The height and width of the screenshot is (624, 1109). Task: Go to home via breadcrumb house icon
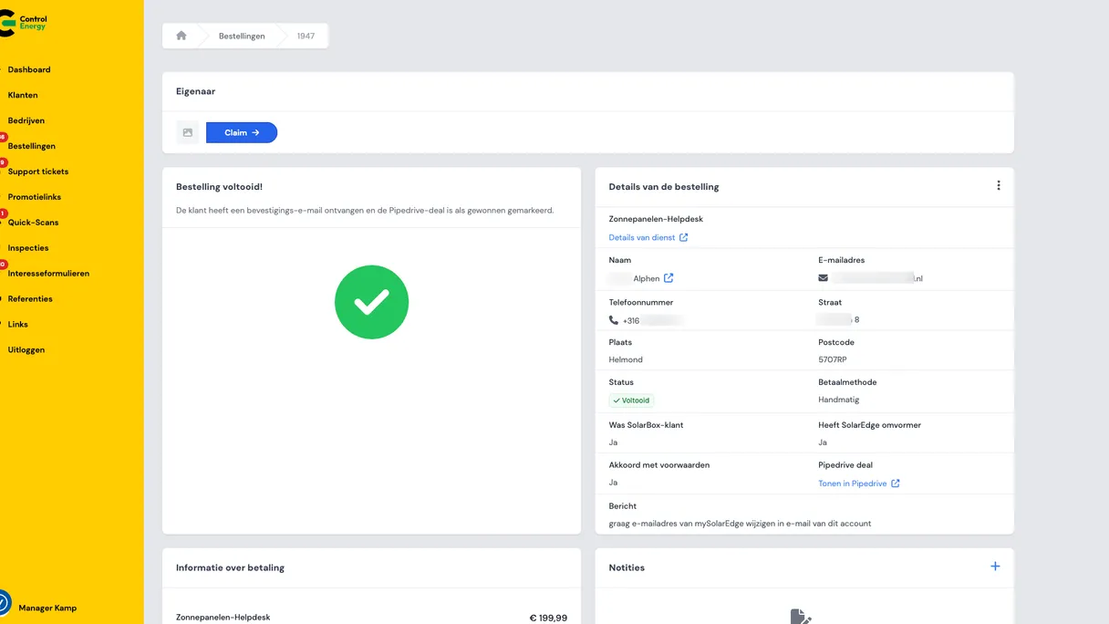coord(181,36)
